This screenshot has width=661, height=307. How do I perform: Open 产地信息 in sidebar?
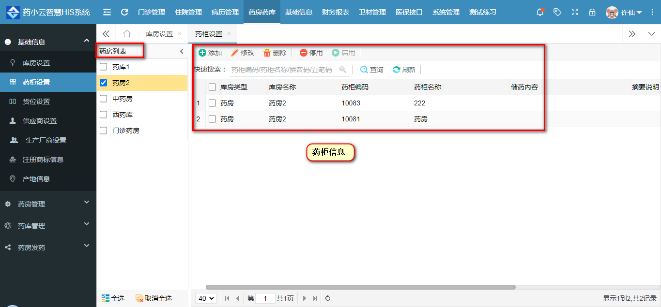(x=48, y=179)
